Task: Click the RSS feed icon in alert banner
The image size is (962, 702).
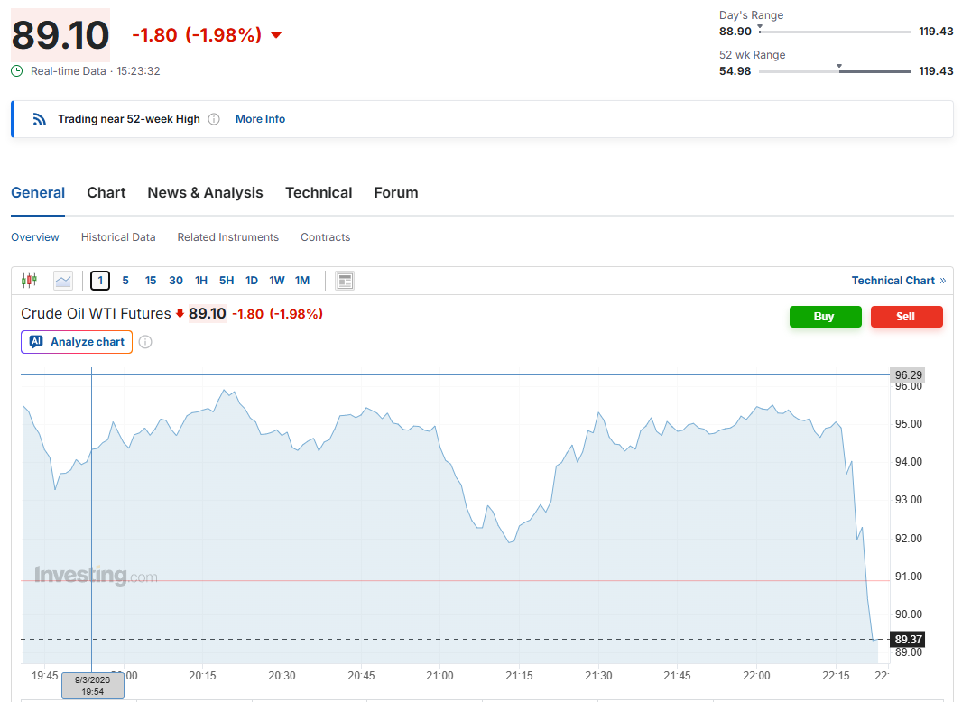Action: (40, 119)
